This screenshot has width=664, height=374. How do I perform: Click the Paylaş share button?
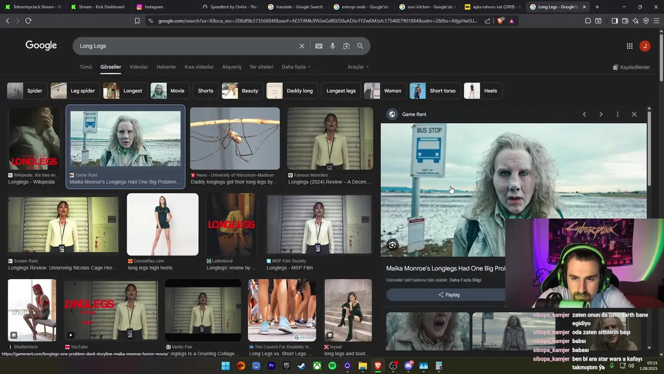[449, 295]
